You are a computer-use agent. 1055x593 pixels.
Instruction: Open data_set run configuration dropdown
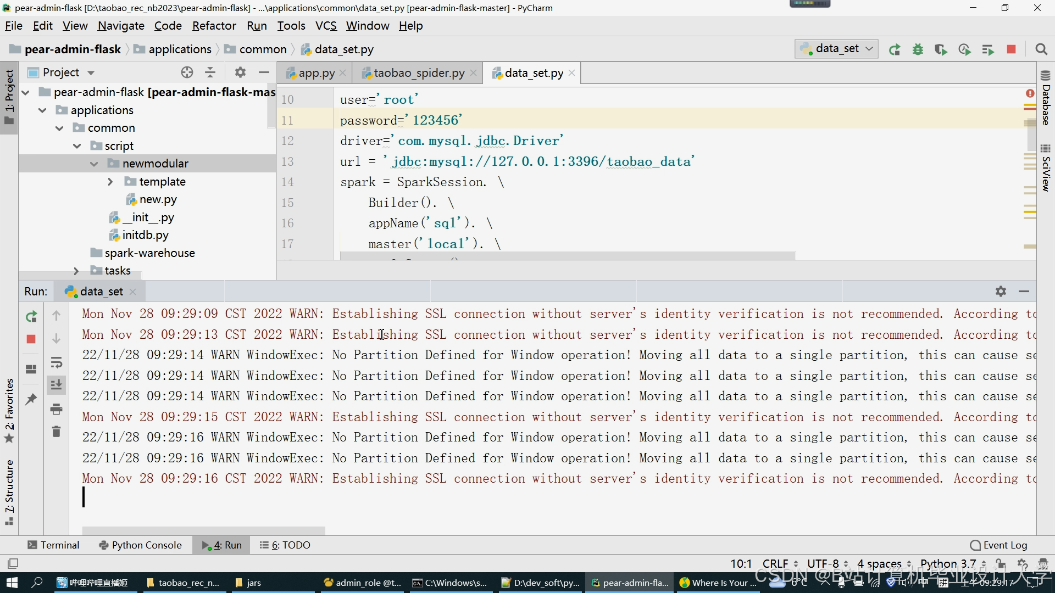(x=836, y=49)
